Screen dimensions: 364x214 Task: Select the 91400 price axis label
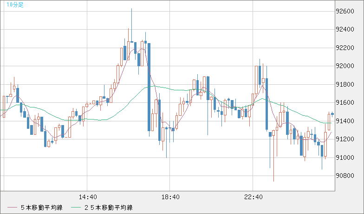344,121
